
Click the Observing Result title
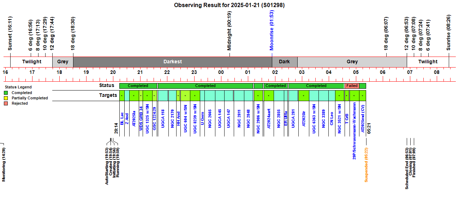coord(229,5)
